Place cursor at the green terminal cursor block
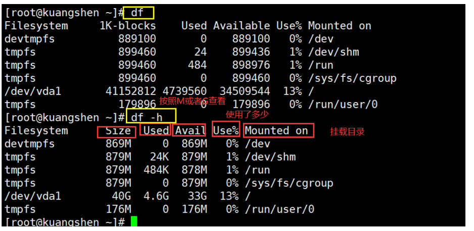Image resolution: width=474 pixels, height=231 pixels. pyautogui.click(x=133, y=222)
